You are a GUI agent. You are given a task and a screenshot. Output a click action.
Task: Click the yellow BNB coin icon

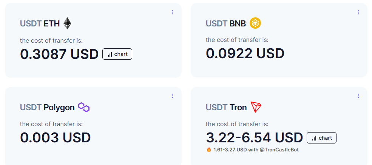tap(255, 23)
